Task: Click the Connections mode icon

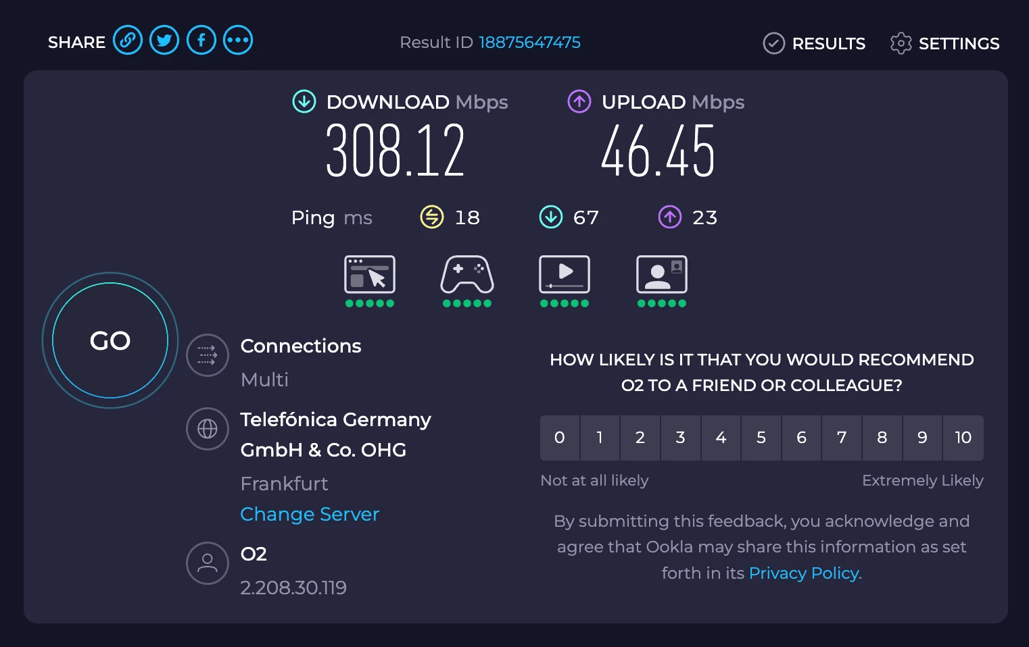Action: pos(208,355)
